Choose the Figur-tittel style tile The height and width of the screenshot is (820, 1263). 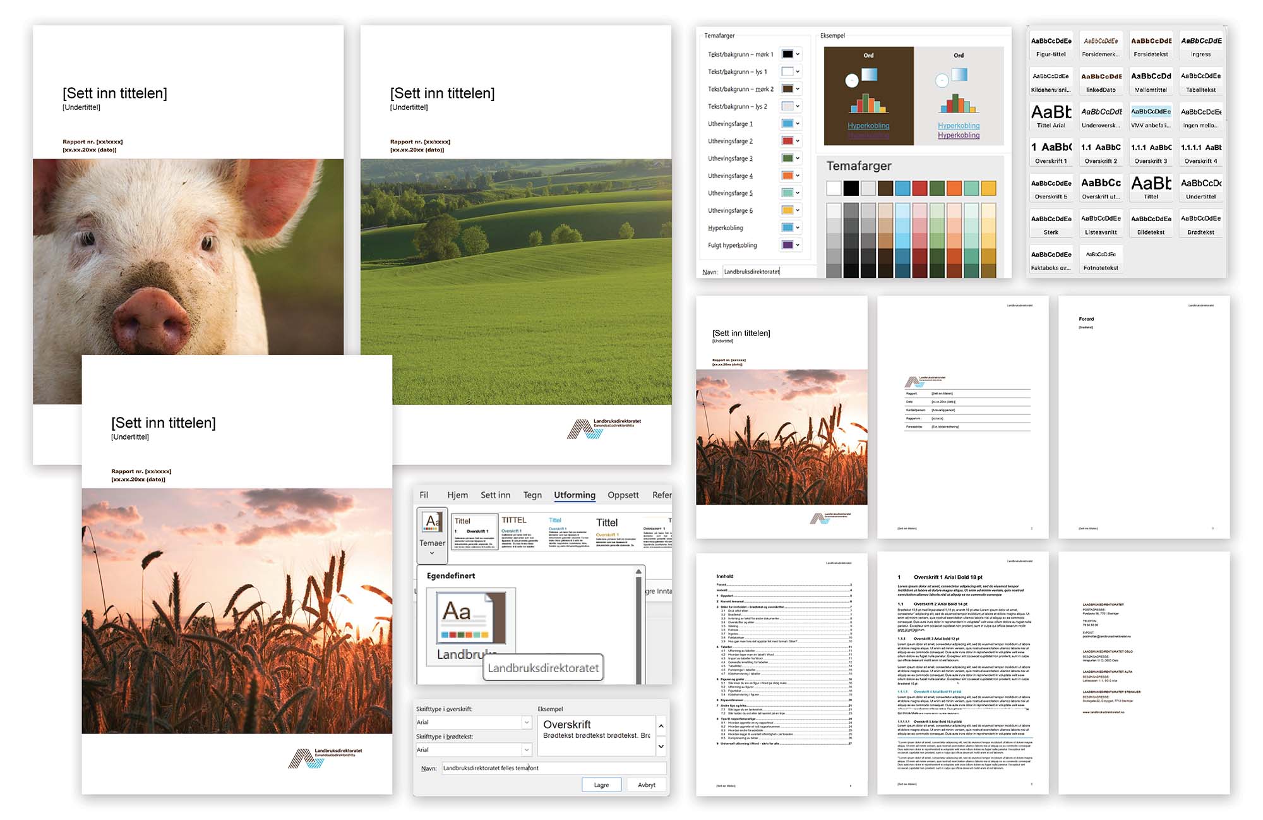click(x=1051, y=45)
